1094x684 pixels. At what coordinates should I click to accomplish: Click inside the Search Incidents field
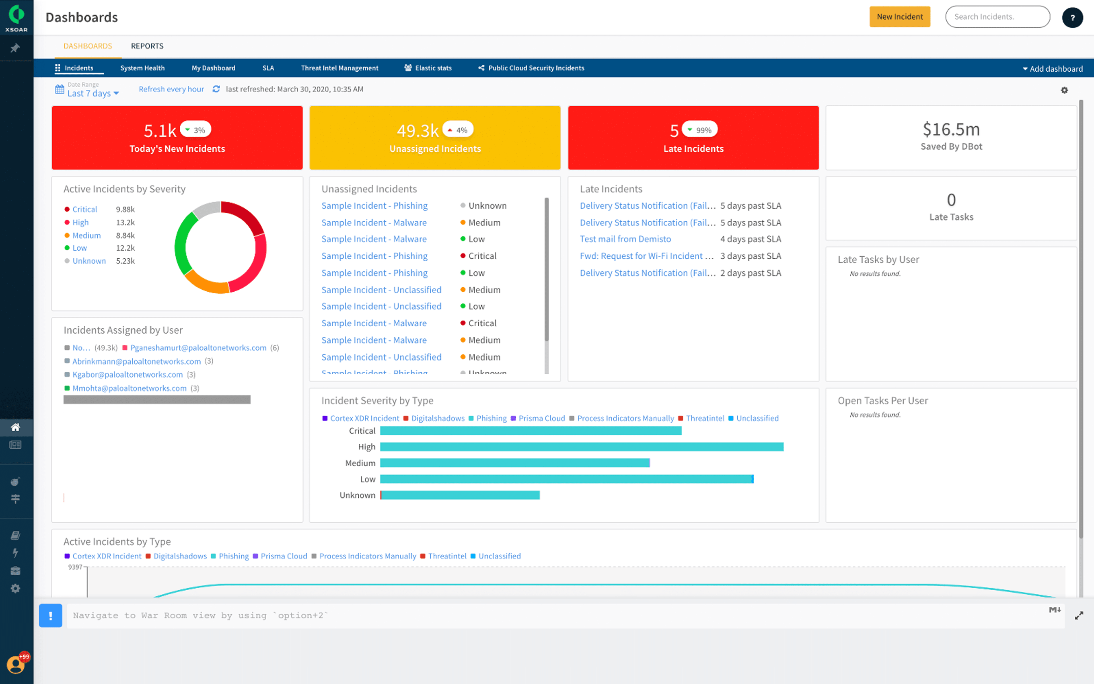(x=997, y=17)
